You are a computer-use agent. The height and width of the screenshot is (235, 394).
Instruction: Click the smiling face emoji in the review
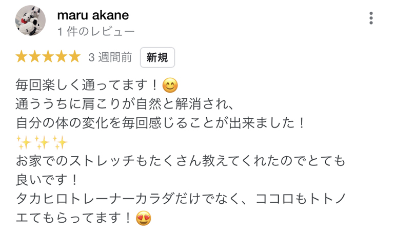tap(170, 84)
